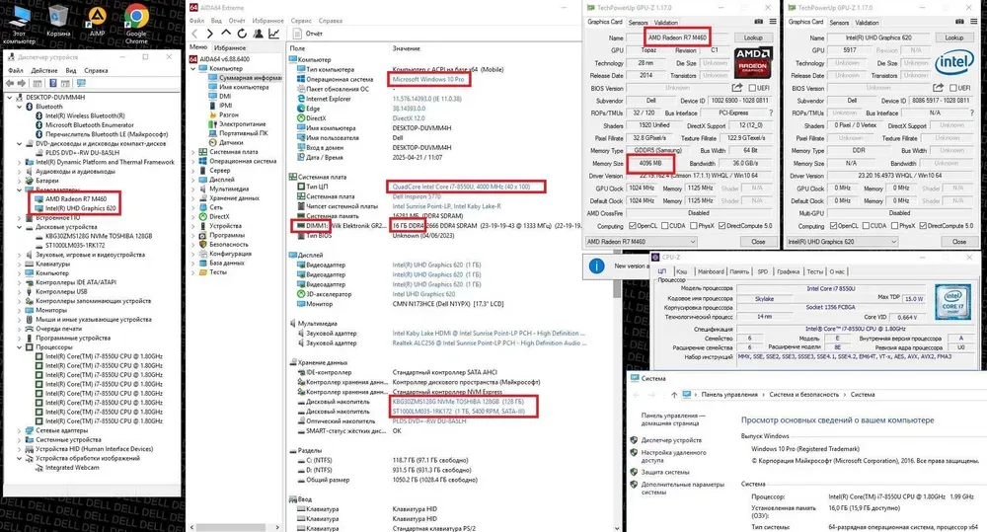
Task: Switch to Validation tab in Intel GPU-Z
Action: pos(867,23)
